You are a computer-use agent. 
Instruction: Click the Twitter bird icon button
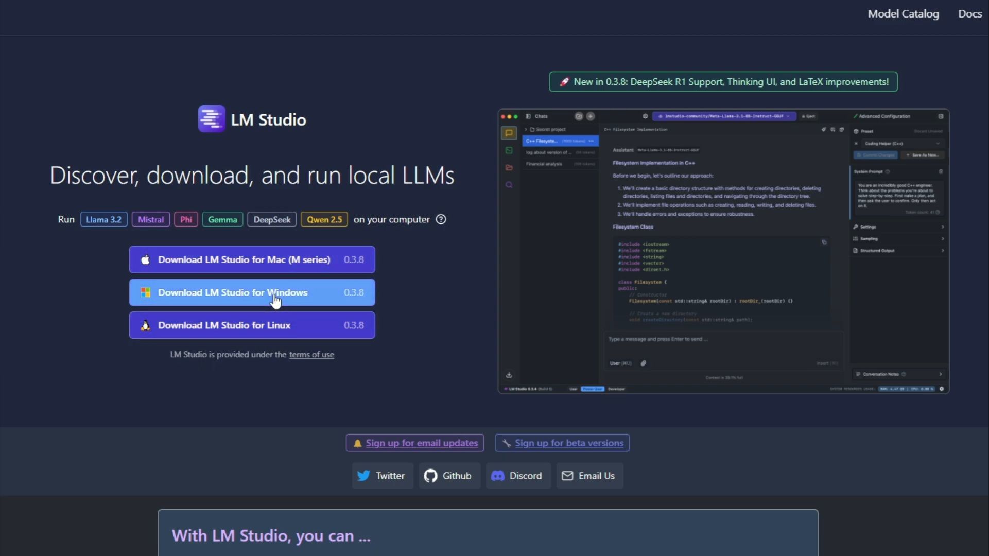pyautogui.click(x=382, y=476)
